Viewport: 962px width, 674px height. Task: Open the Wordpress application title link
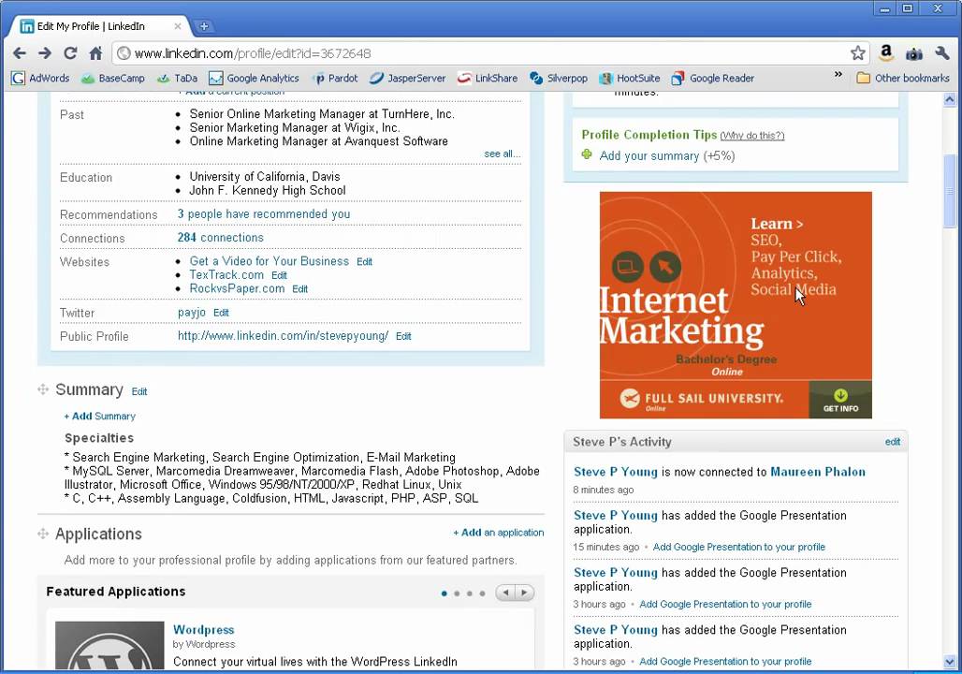click(x=204, y=630)
